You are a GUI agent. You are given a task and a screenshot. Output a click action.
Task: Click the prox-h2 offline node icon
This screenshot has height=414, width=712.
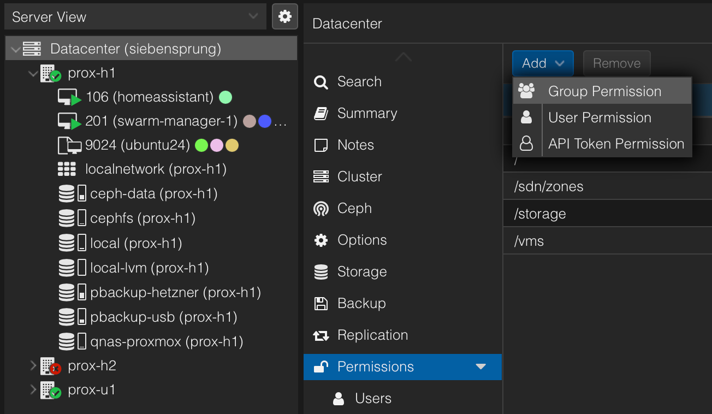[x=50, y=366]
